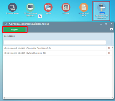The height and width of the screenshot is (101, 115).
Task: Close the Орган самоорганізації населення window
Action: (x=111, y=24)
